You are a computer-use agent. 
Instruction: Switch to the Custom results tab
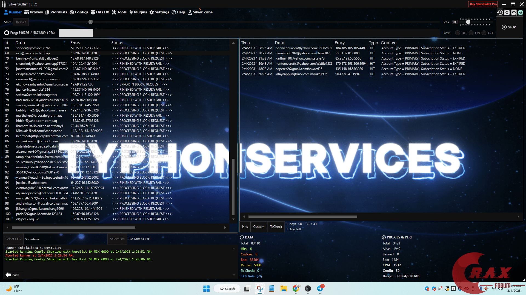point(259,227)
